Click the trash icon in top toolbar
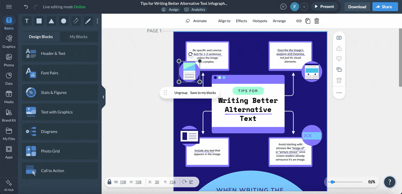 click(x=317, y=21)
